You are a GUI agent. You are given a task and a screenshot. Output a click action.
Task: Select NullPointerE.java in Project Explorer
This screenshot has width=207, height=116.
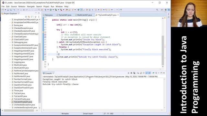tap(21, 73)
